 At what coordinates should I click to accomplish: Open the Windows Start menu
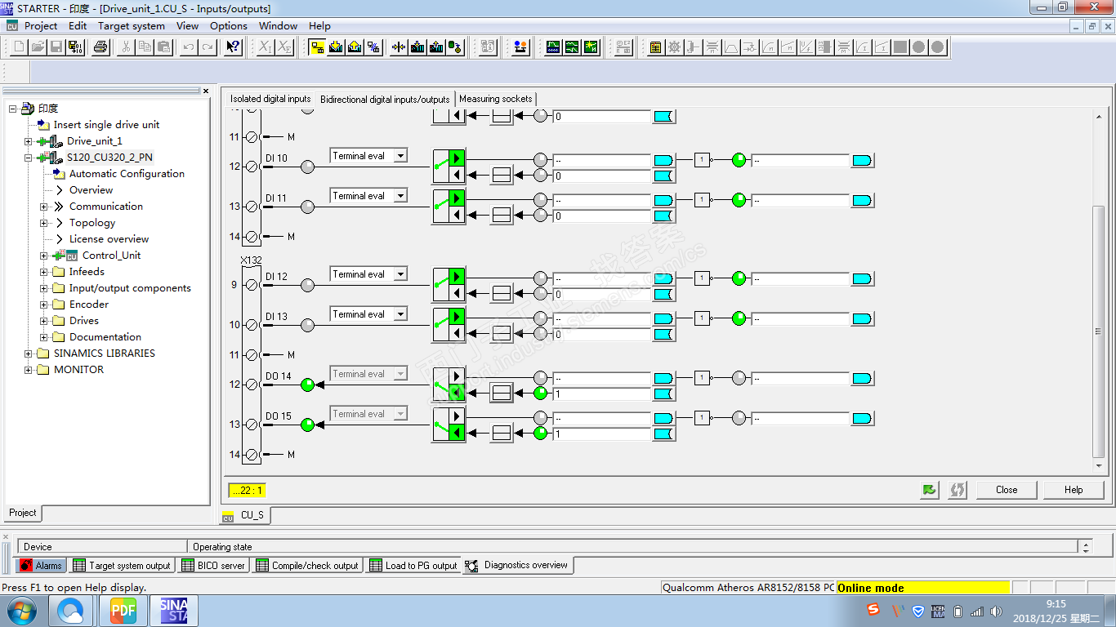click(22, 611)
